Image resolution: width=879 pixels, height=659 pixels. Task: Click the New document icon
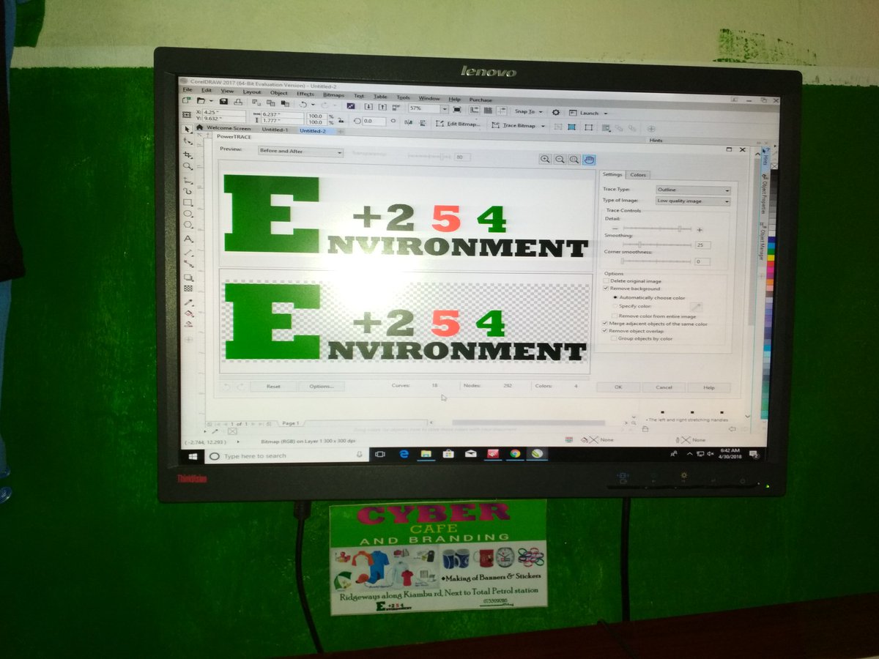point(185,100)
